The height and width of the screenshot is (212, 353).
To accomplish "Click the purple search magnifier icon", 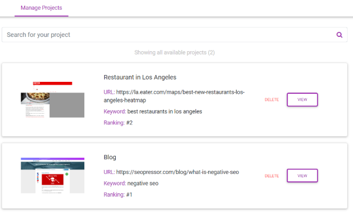I will [x=339, y=35].
